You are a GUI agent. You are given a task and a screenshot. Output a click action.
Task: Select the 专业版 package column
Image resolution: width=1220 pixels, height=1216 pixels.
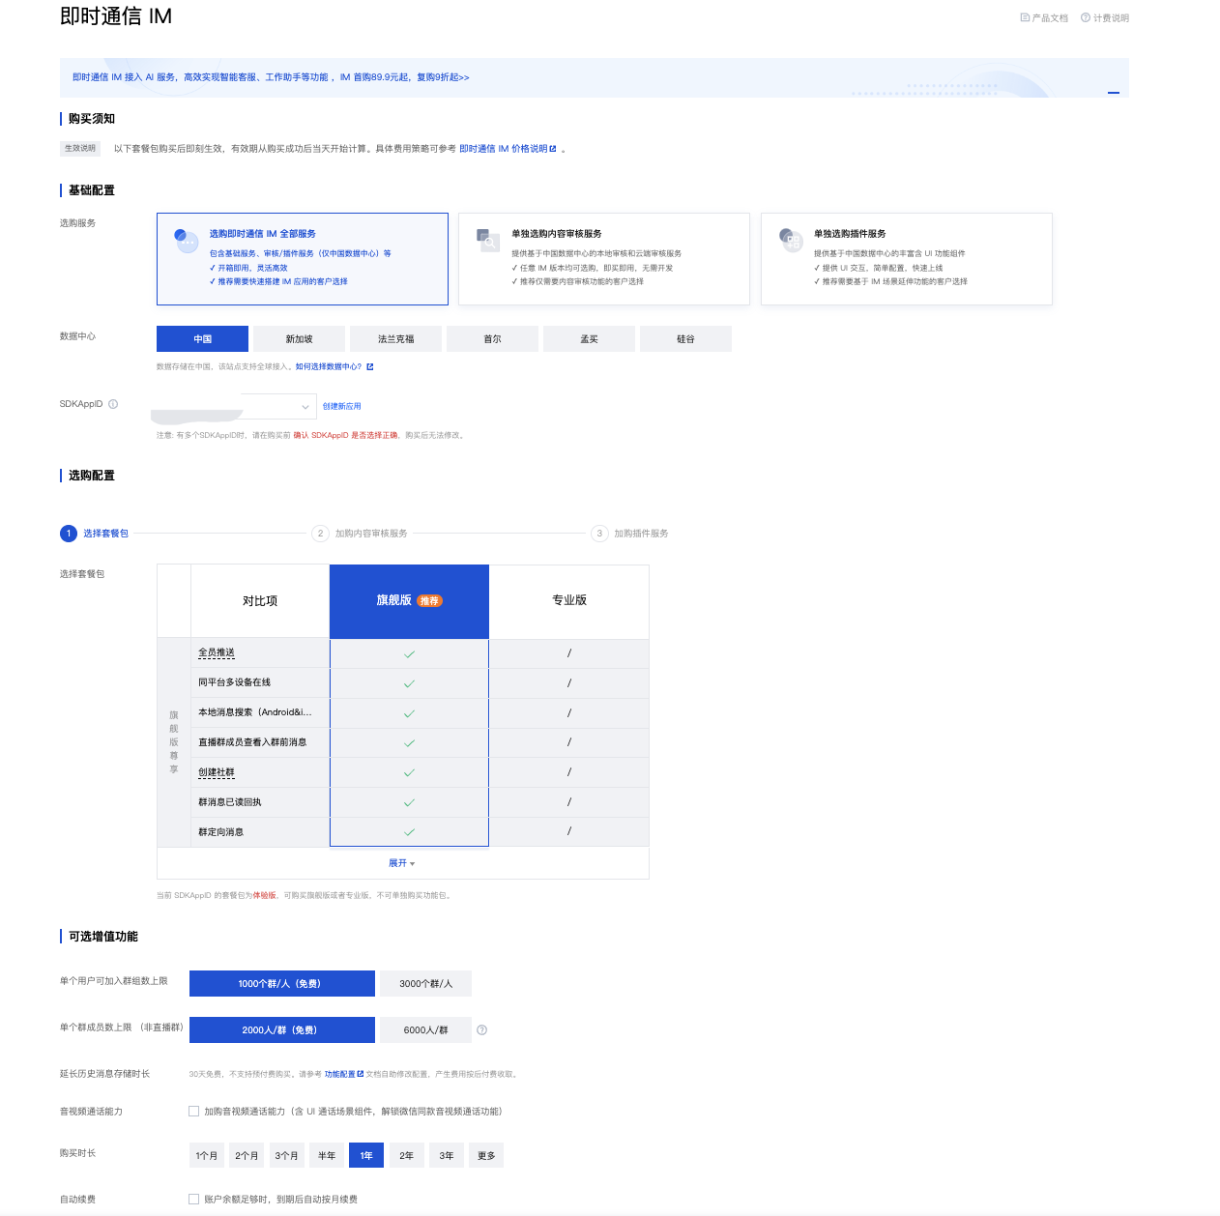tap(569, 601)
